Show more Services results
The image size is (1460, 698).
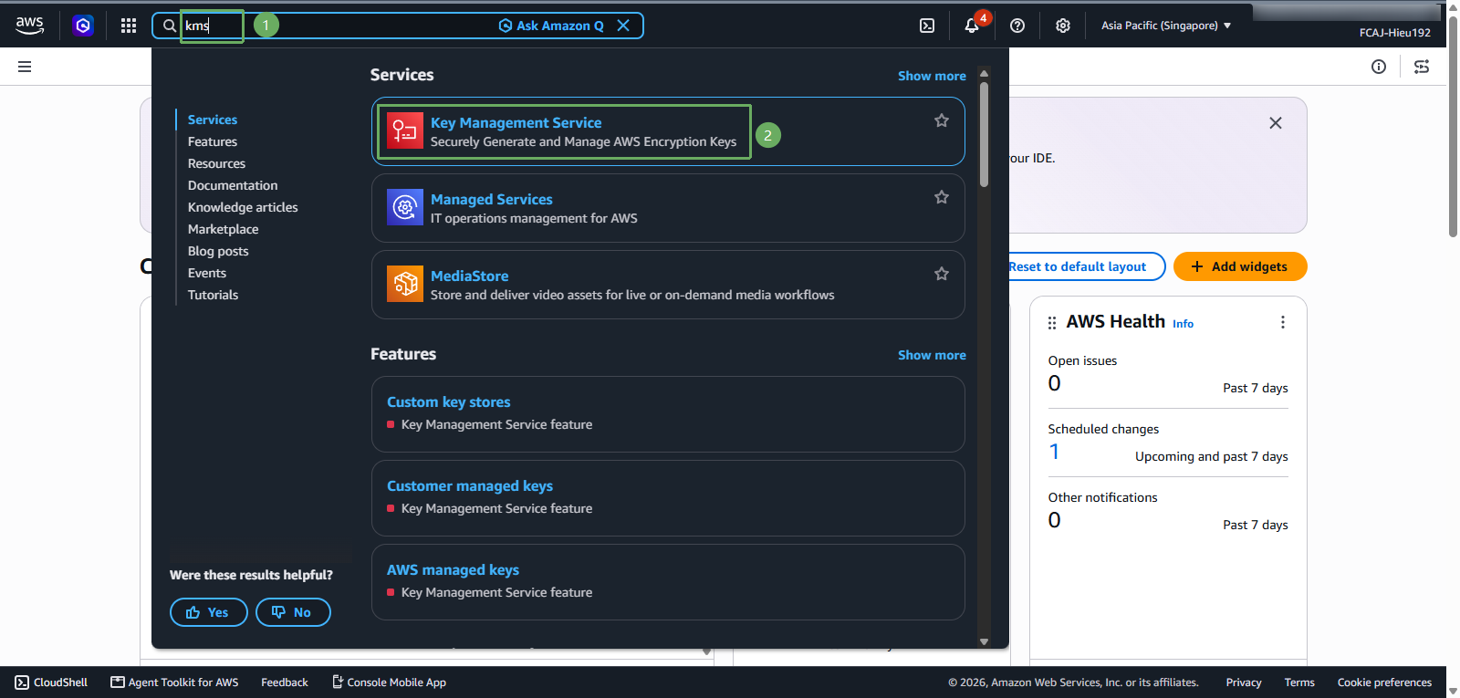(932, 76)
